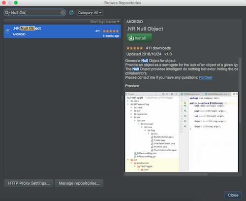Select the .NR Null Object plugin row
The width and height of the screenshot is (246, 201).
tap(62, 32)
